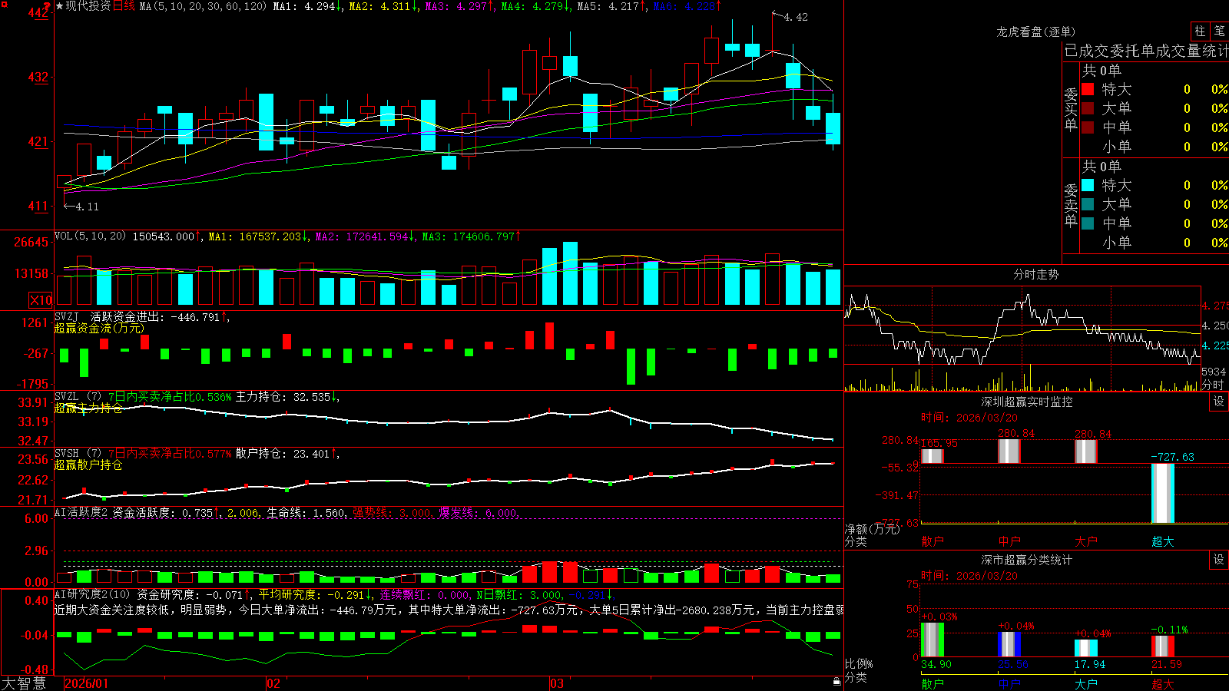This screenshot has width=1229, height=691.
Task: Click the 超赢散户持仓 label
Action: click(x=88, y=465)
